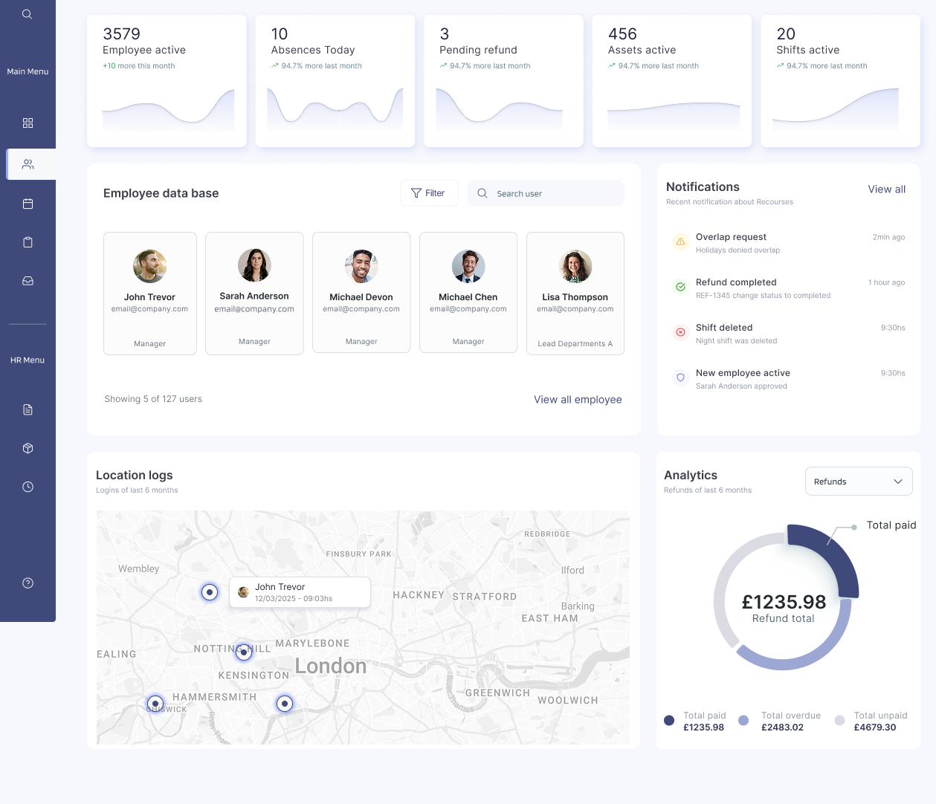936x804 pixels.
Task: Select the Total overdue legend dot
Action: coord(743,720)
